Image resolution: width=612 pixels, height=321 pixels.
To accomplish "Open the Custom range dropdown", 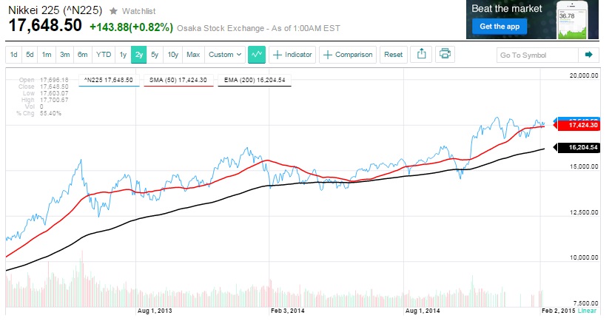I will [x=225, y=54].
